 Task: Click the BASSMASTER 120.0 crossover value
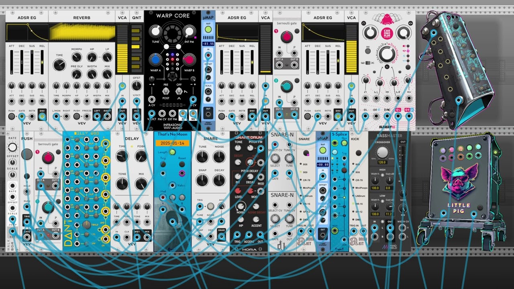pyautogui.click(x=382, y=163)
